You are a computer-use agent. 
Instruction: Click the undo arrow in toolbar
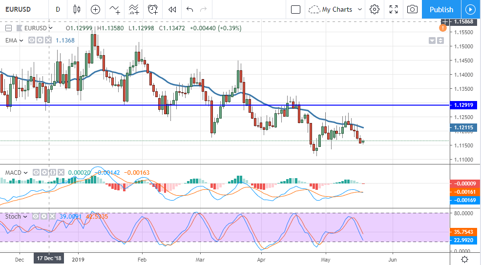[x=190, y=9]
